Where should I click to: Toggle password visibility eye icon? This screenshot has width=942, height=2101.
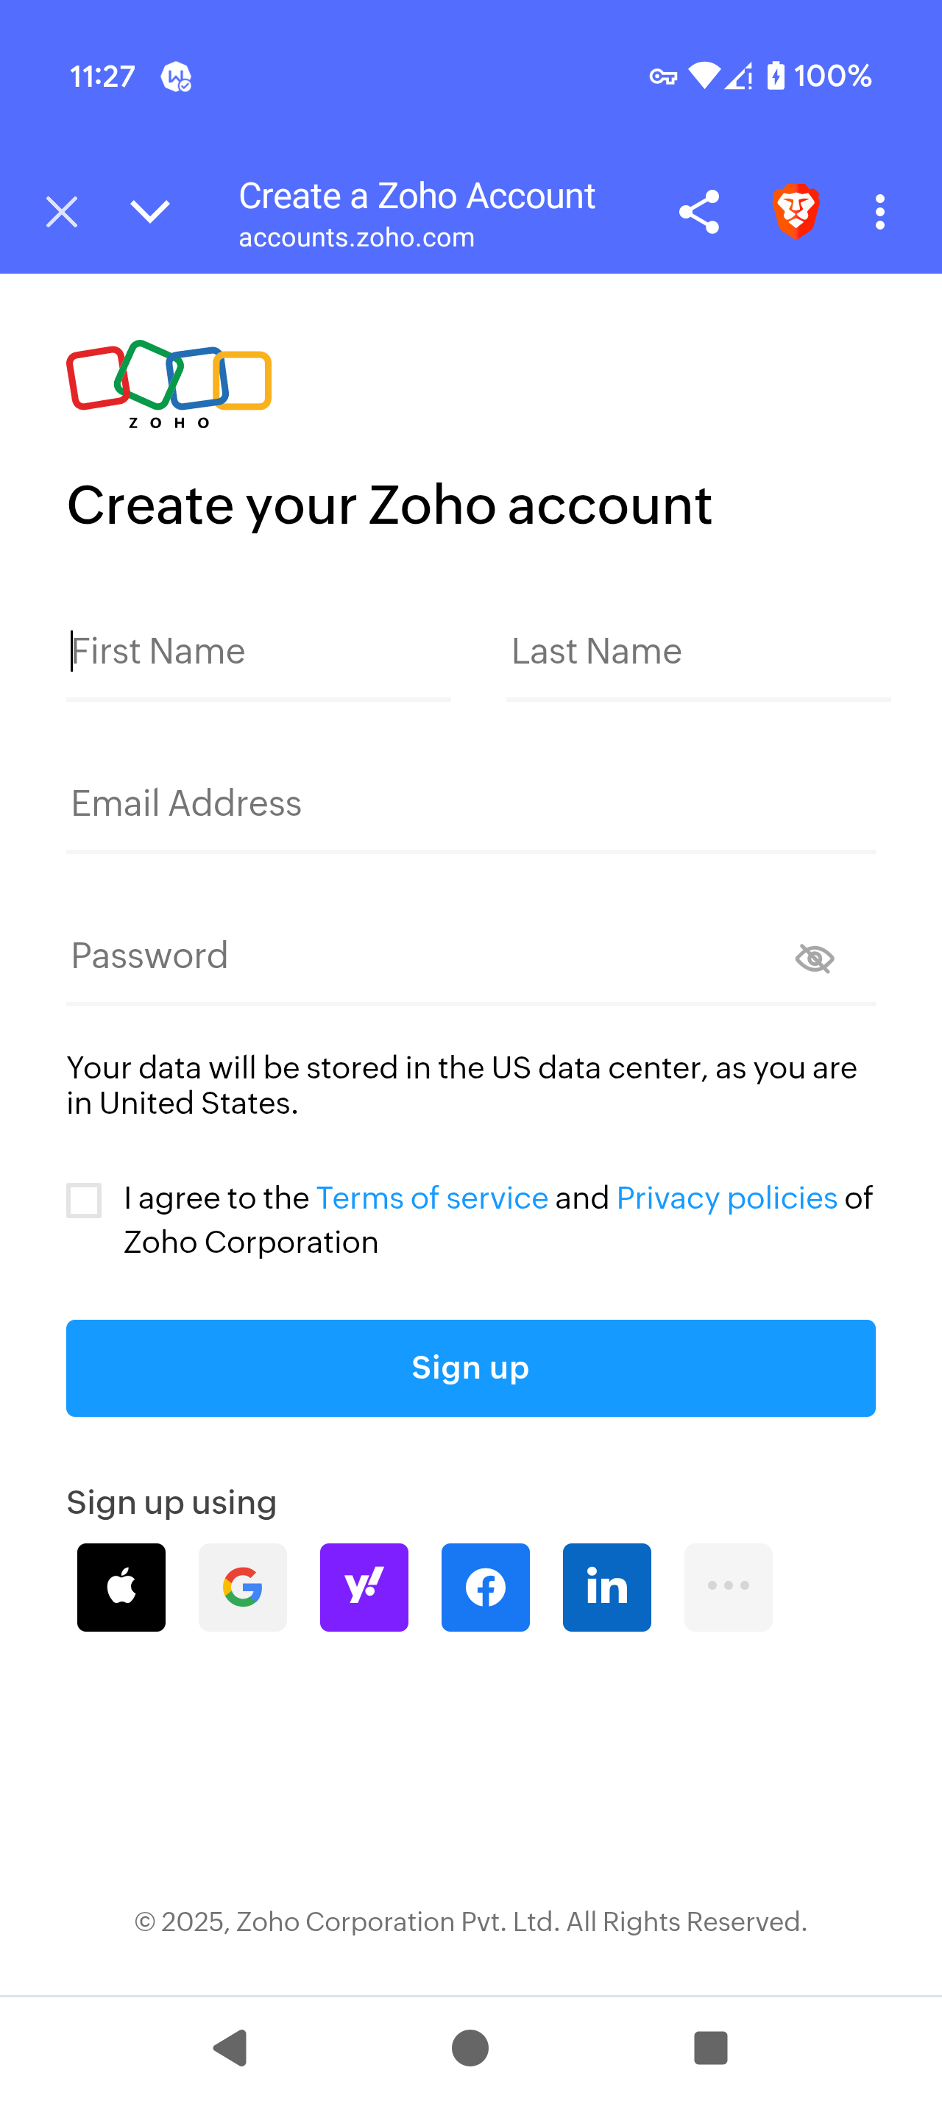pyautogui.click(x=814, y=958)
